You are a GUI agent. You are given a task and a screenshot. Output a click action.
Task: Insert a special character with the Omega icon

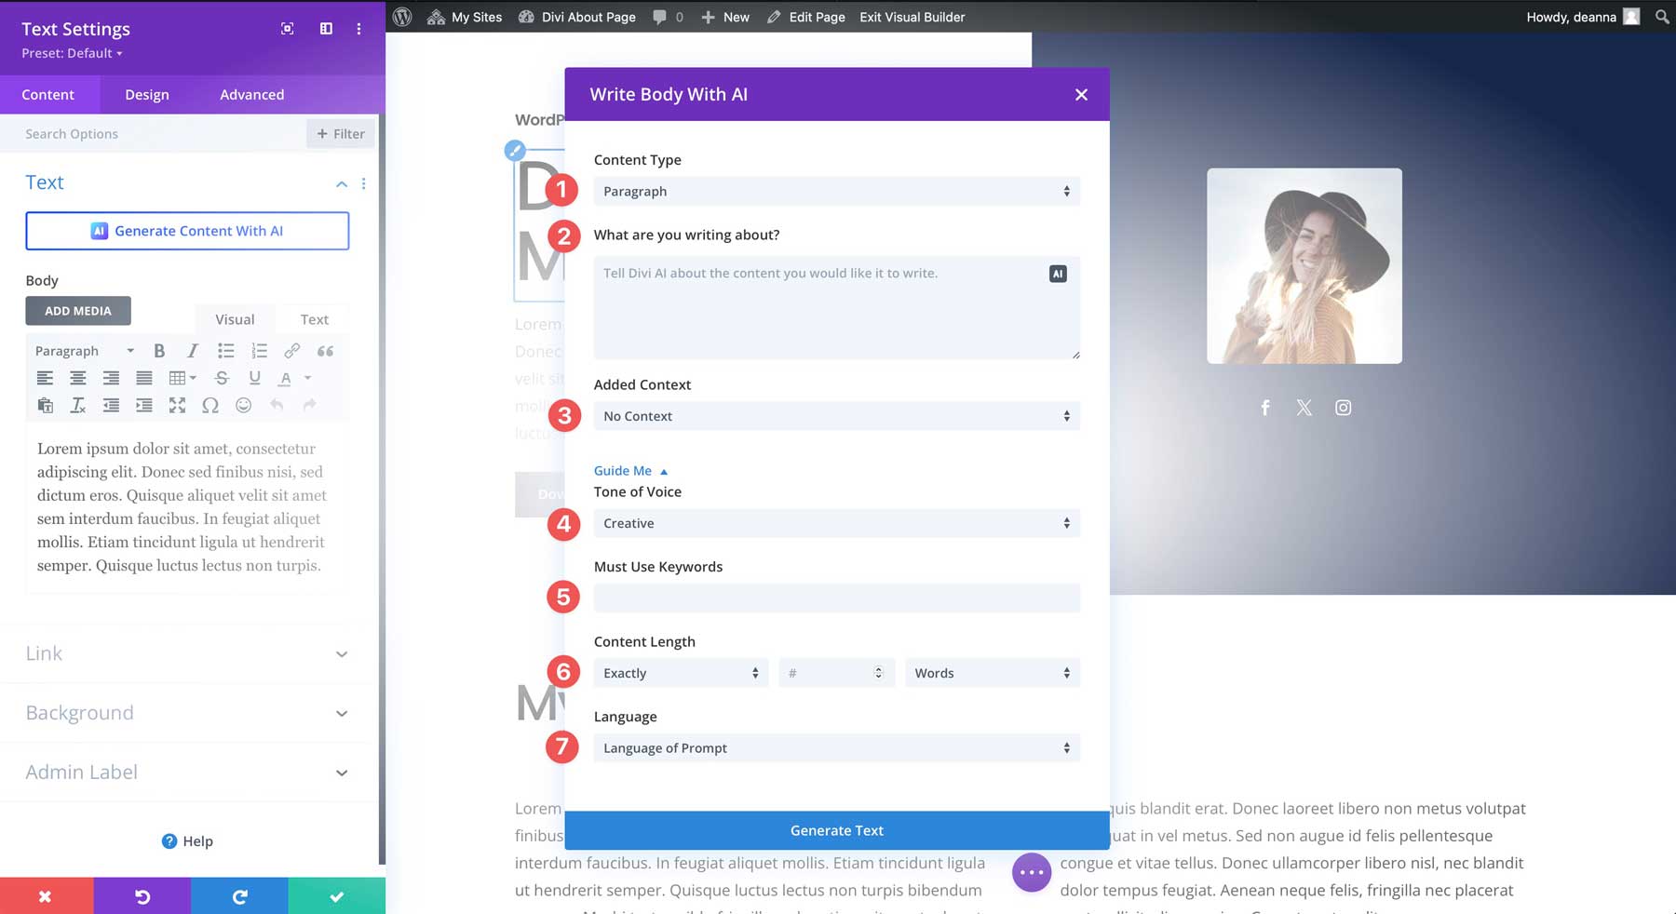(210, 405)
